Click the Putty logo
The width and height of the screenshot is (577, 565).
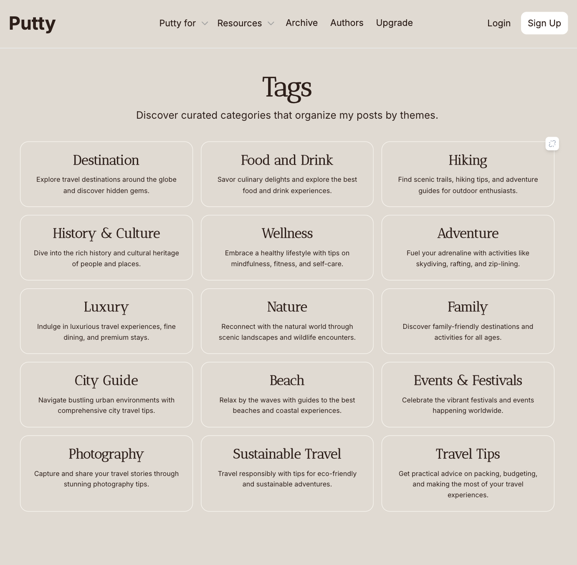32,23
